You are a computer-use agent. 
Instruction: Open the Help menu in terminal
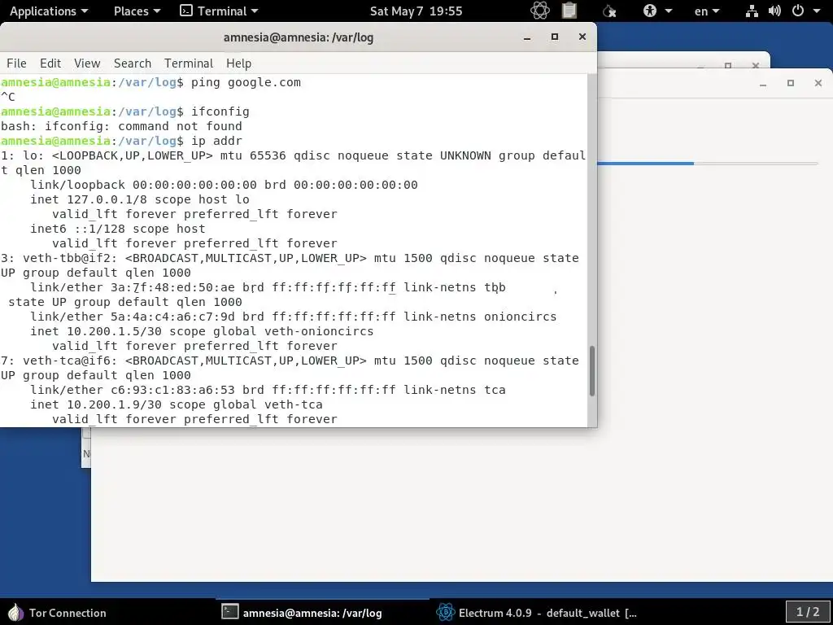coord(238,63)
